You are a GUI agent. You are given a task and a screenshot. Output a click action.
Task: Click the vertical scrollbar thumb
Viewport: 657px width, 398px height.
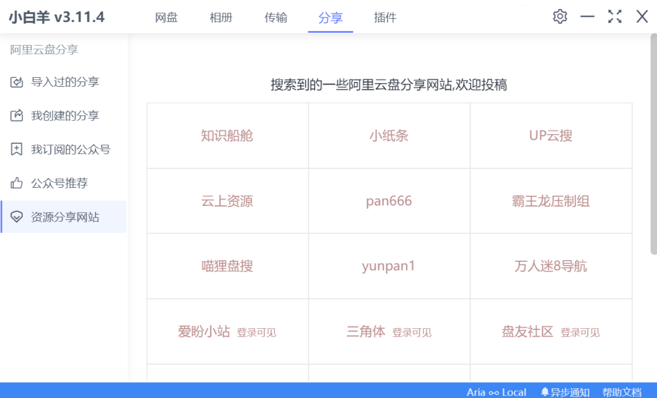653,144
